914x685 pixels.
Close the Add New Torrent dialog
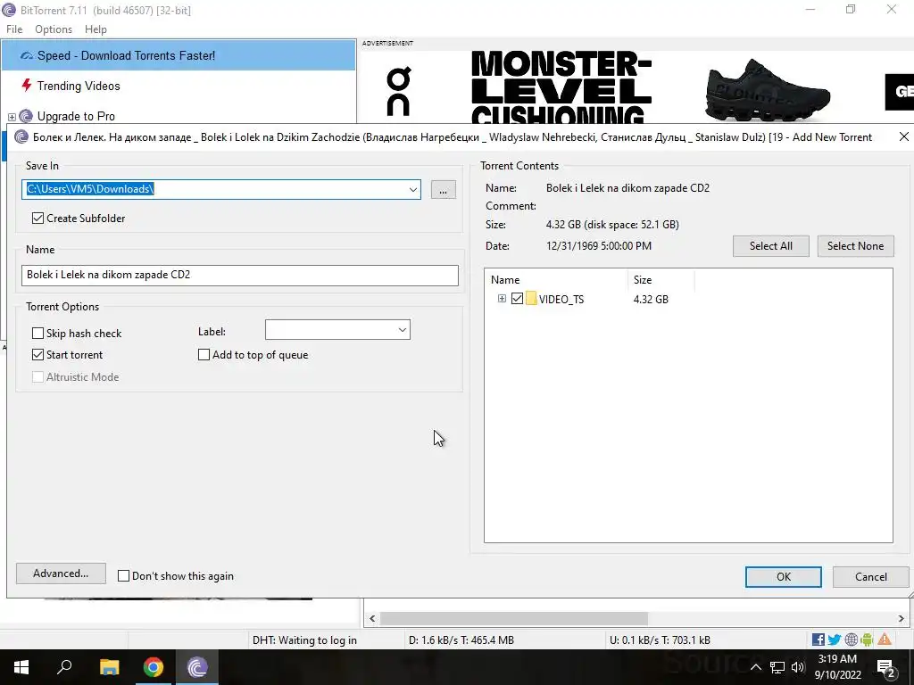pos(903,136)
